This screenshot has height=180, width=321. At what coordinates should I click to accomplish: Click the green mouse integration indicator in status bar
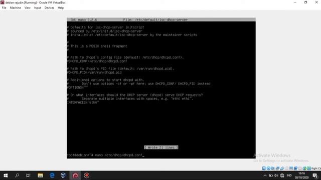click(x=304, y=168)
